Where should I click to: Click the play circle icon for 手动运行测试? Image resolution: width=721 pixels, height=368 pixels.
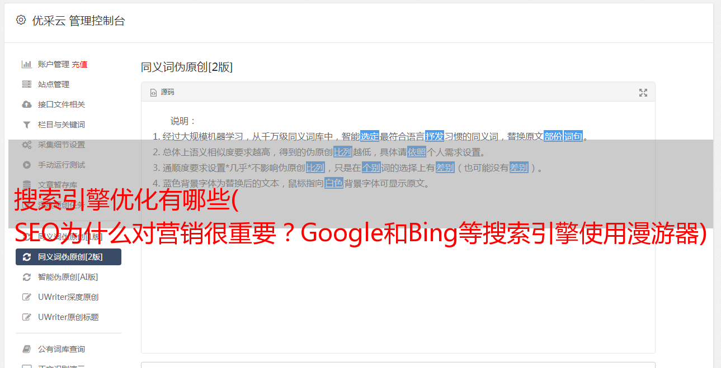click(x=26, y=165)
